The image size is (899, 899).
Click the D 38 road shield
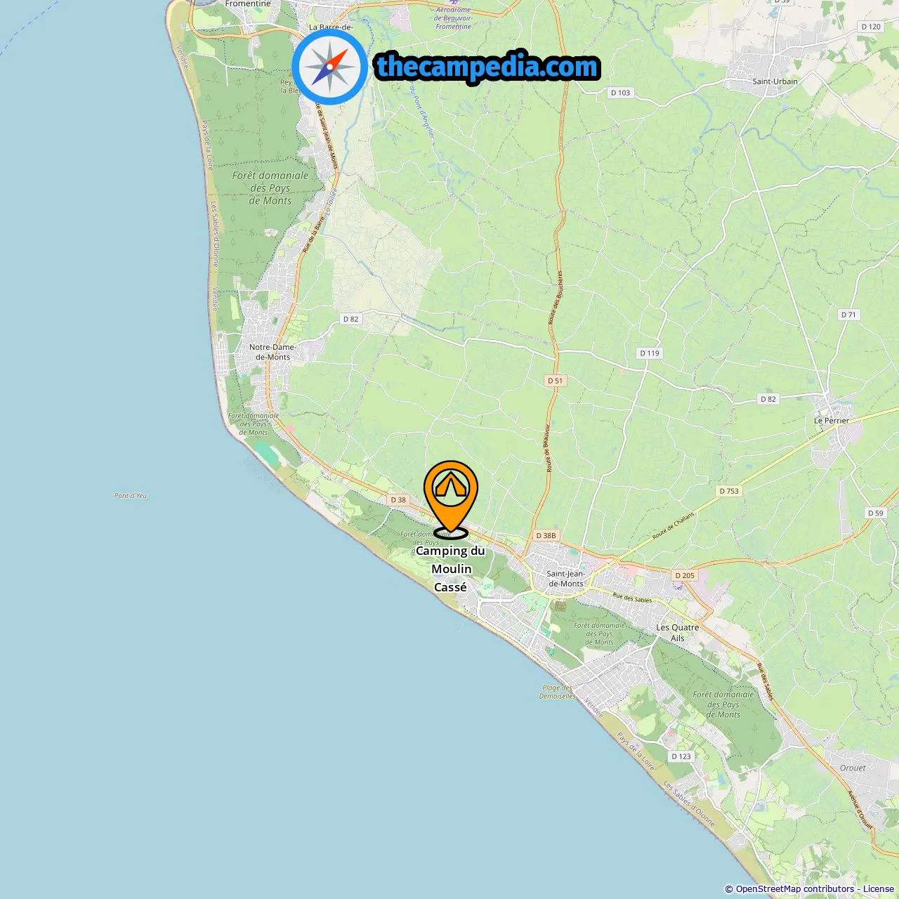[398, 500]
